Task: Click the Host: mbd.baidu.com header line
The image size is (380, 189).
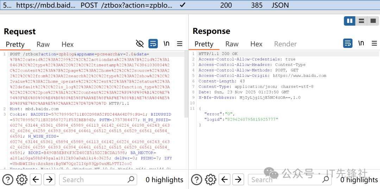Action: pos(34,109)
